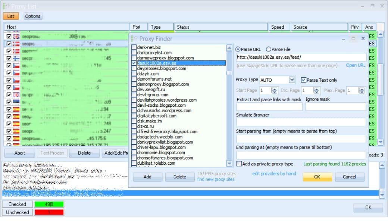Focus the Simulate Browser input field
The image size is (388, 224).
tap(301, 122)
